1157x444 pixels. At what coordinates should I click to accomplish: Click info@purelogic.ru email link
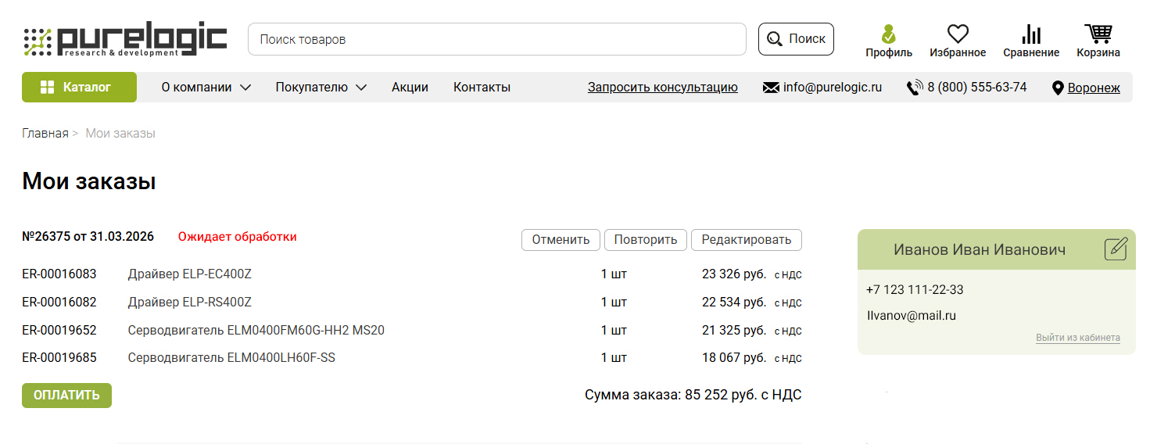click(x=833, y=88)
